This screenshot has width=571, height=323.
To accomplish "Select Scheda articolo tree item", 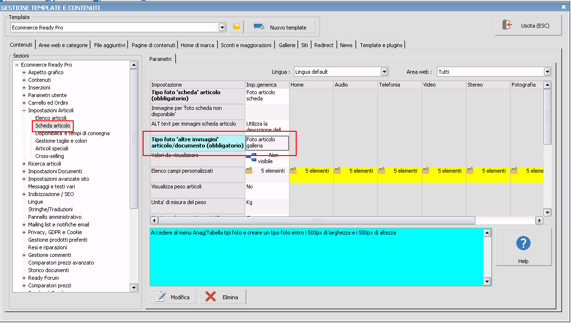I will click(x=53, y=126).
